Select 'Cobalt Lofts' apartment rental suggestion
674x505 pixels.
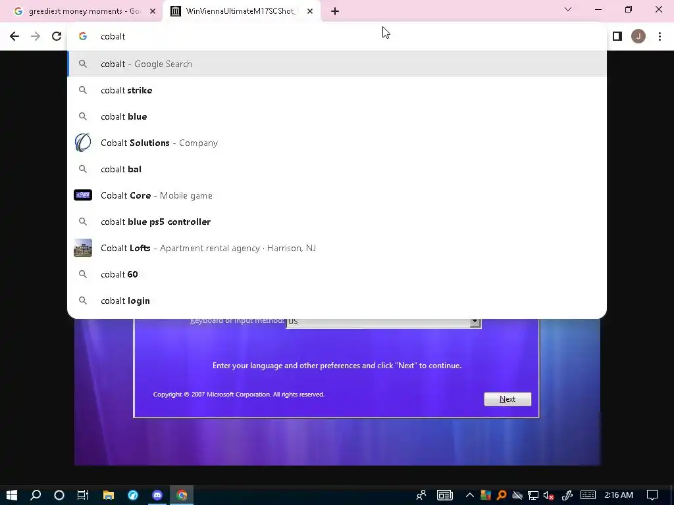[336, 248]
